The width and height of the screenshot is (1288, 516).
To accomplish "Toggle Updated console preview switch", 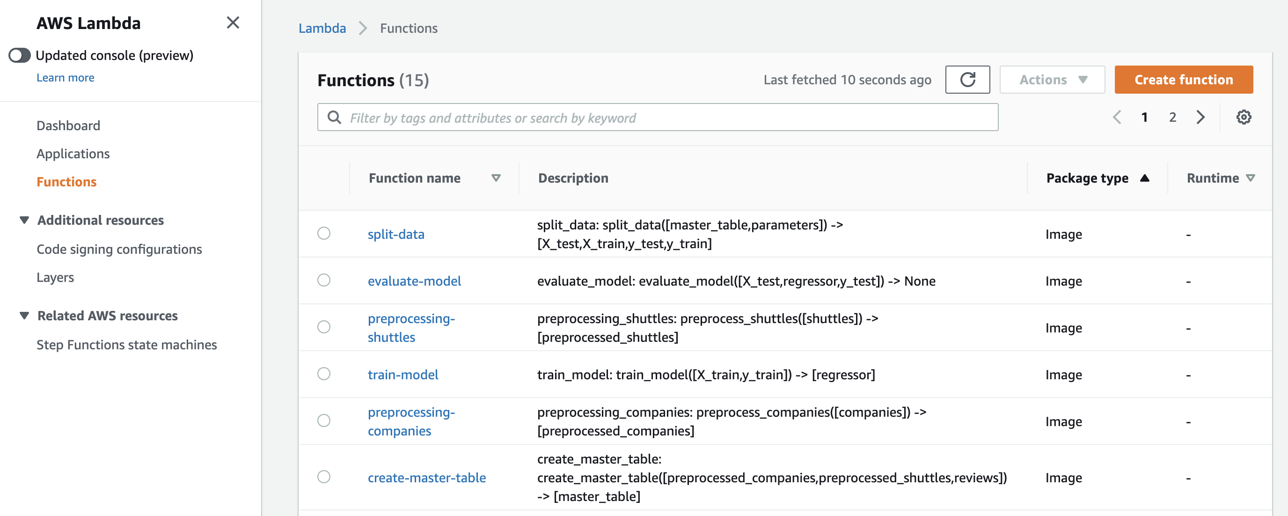I will click(20, 55).
